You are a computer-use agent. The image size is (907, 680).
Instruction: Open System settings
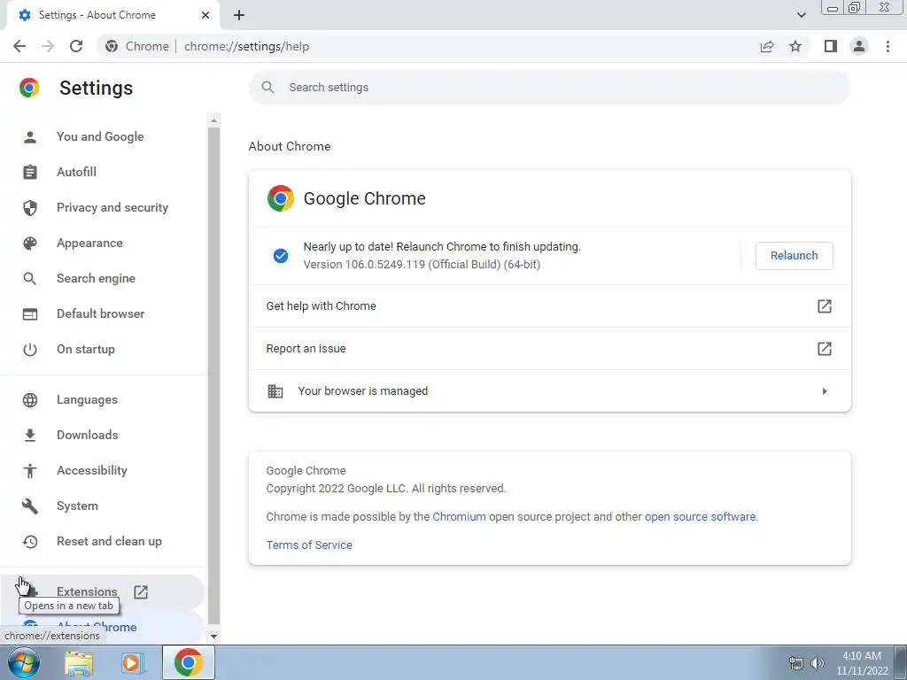pyautogui.click(x=77, y=506)
